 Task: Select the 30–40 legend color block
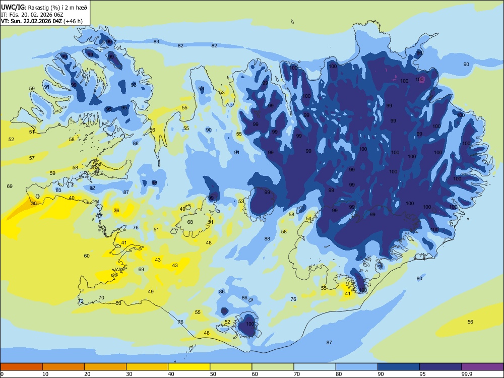tap(147, 367)
